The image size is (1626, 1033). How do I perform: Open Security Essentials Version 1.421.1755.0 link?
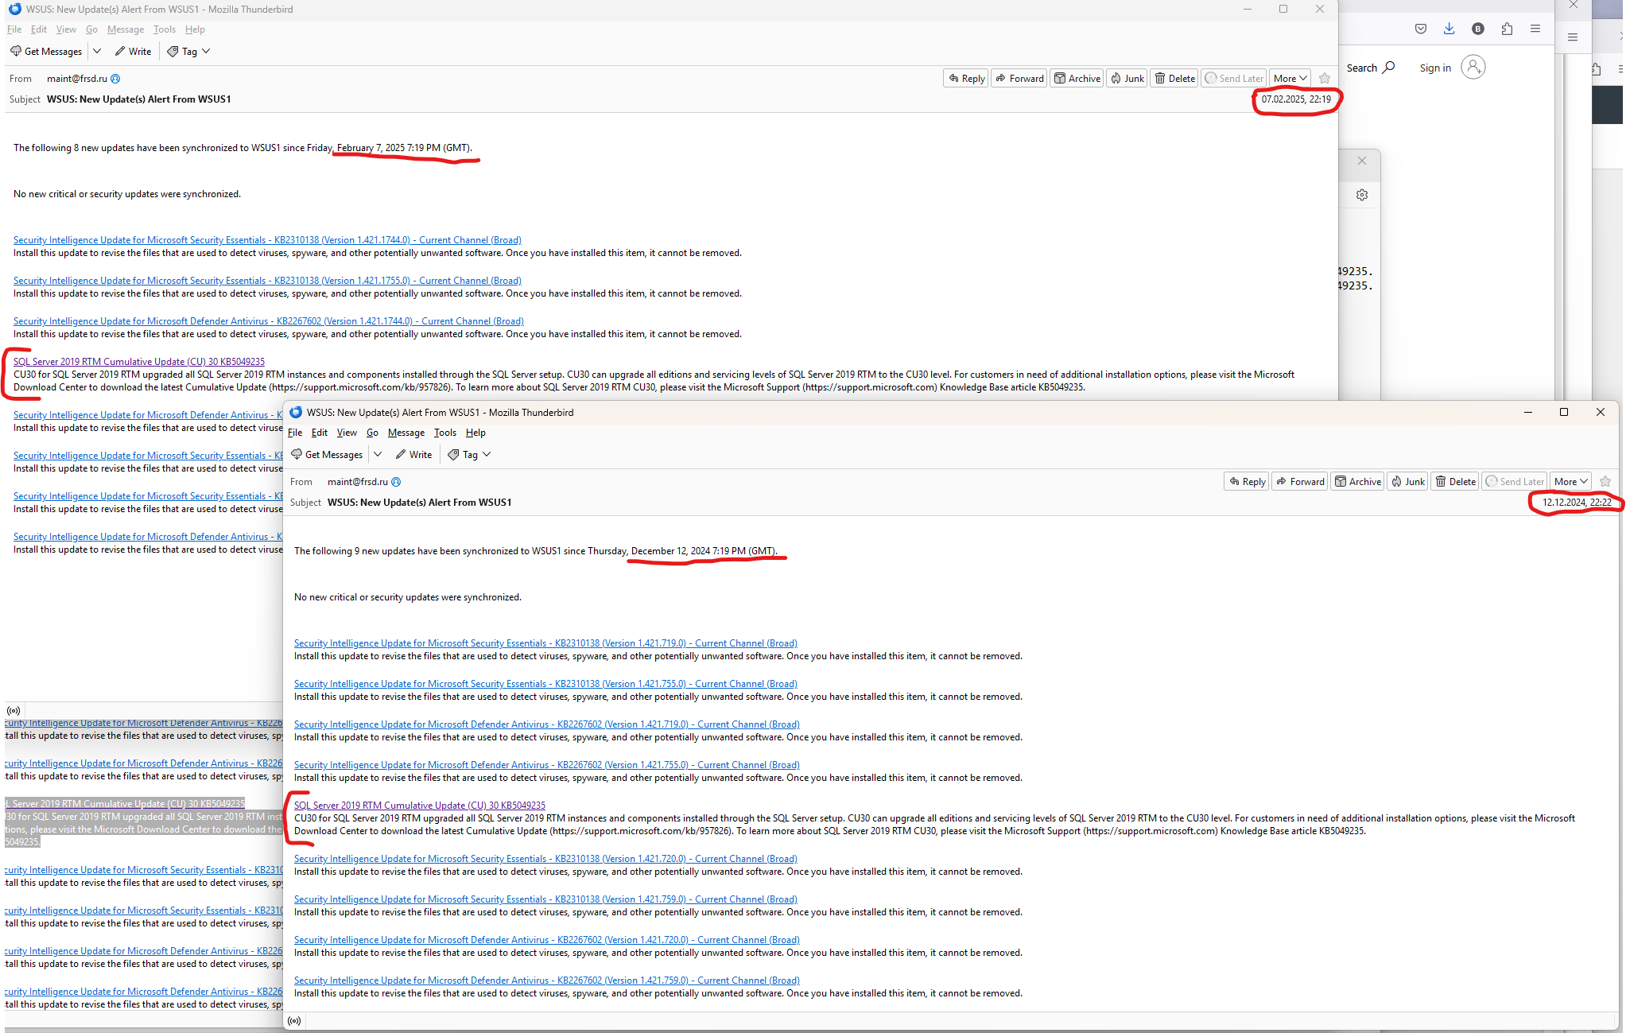(x=267, y=281)
